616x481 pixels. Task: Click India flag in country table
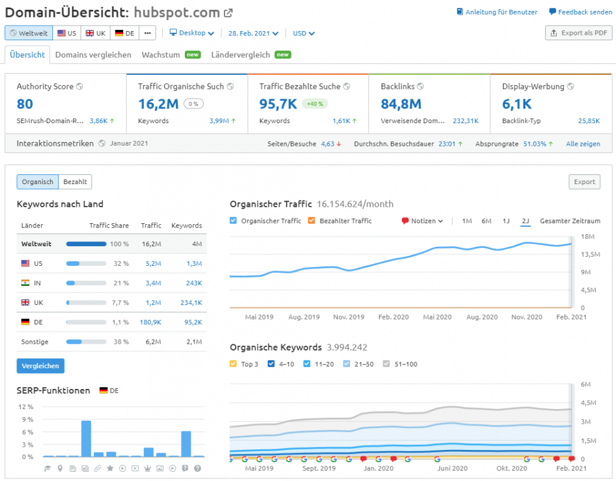click(25, 283)
